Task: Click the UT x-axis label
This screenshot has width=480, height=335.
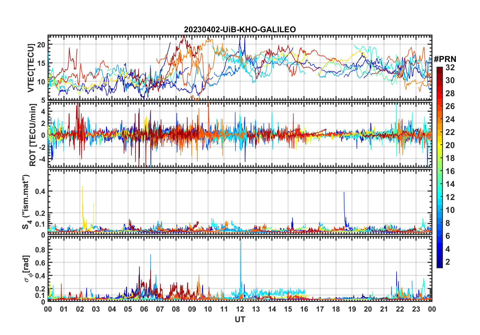Action: 240,319
